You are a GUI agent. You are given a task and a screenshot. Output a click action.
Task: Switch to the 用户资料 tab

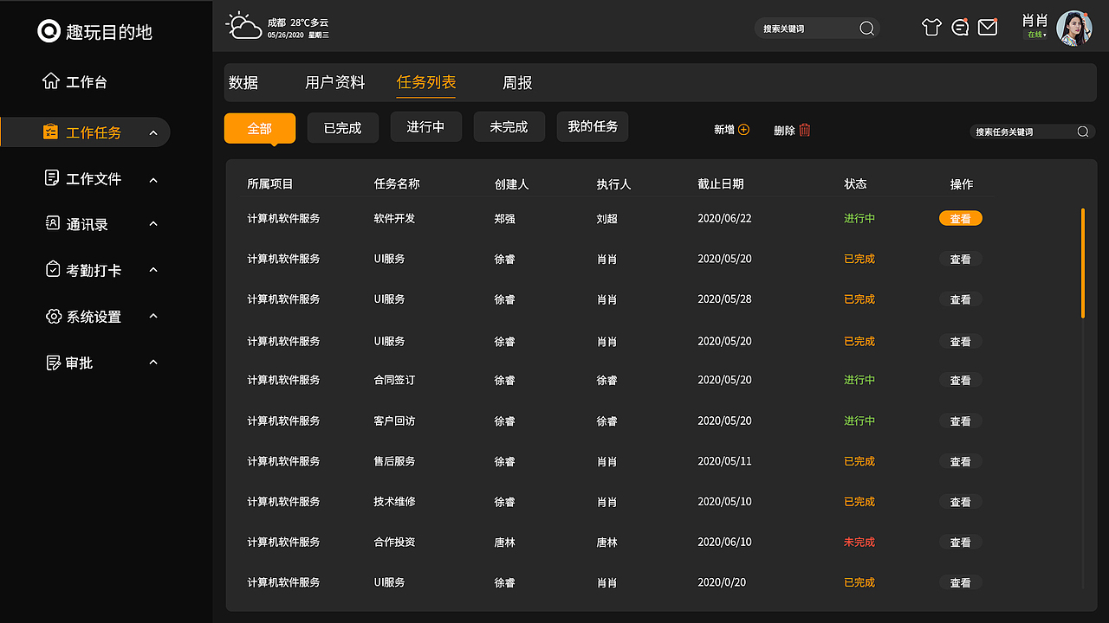[x=334, y=82]
